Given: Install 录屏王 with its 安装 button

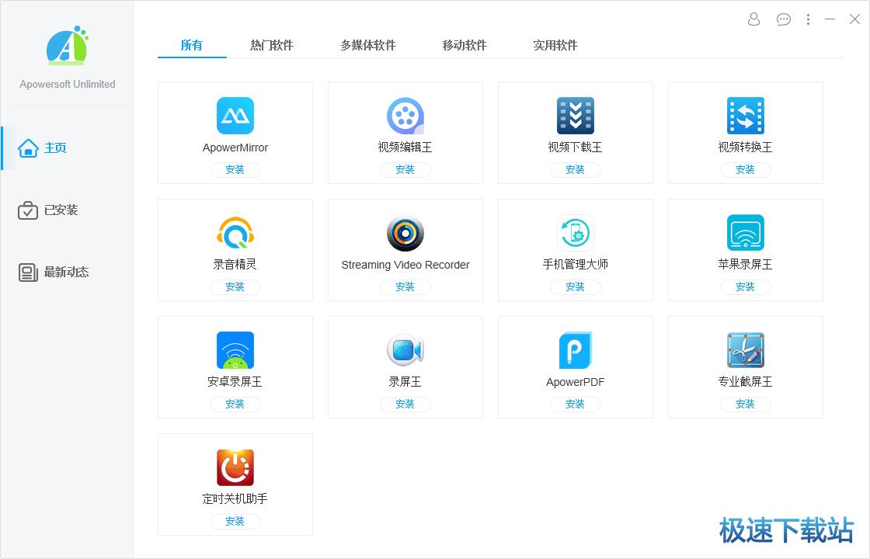Looking at the screenshot, I should coord(405,404).
